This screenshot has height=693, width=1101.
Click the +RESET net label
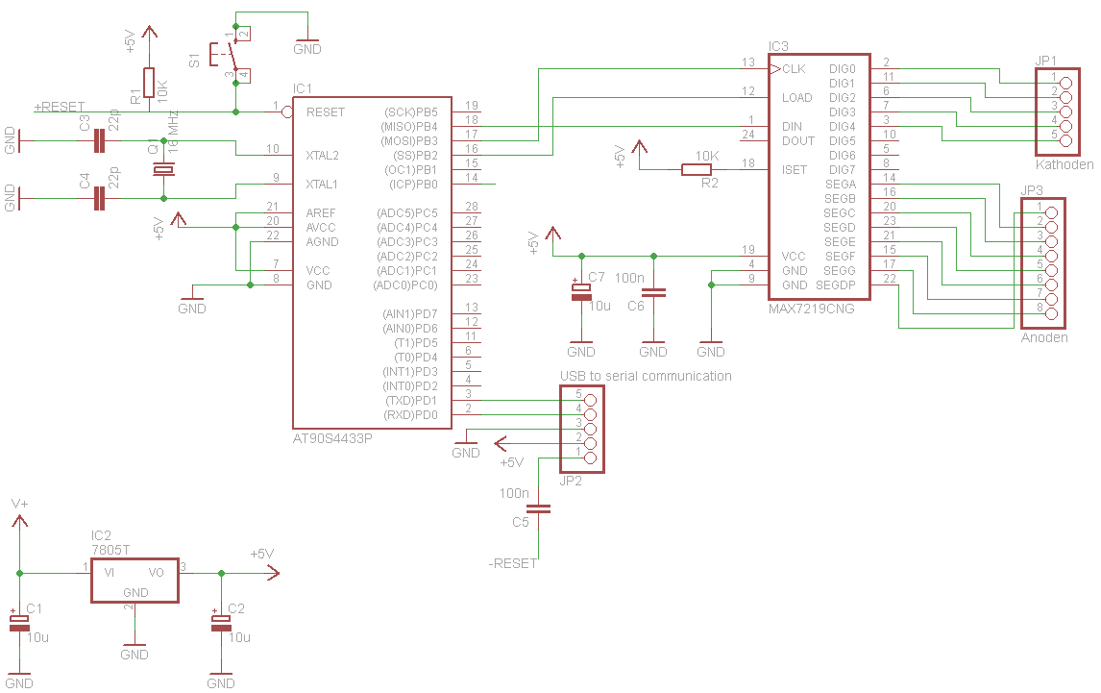[59, 106]
